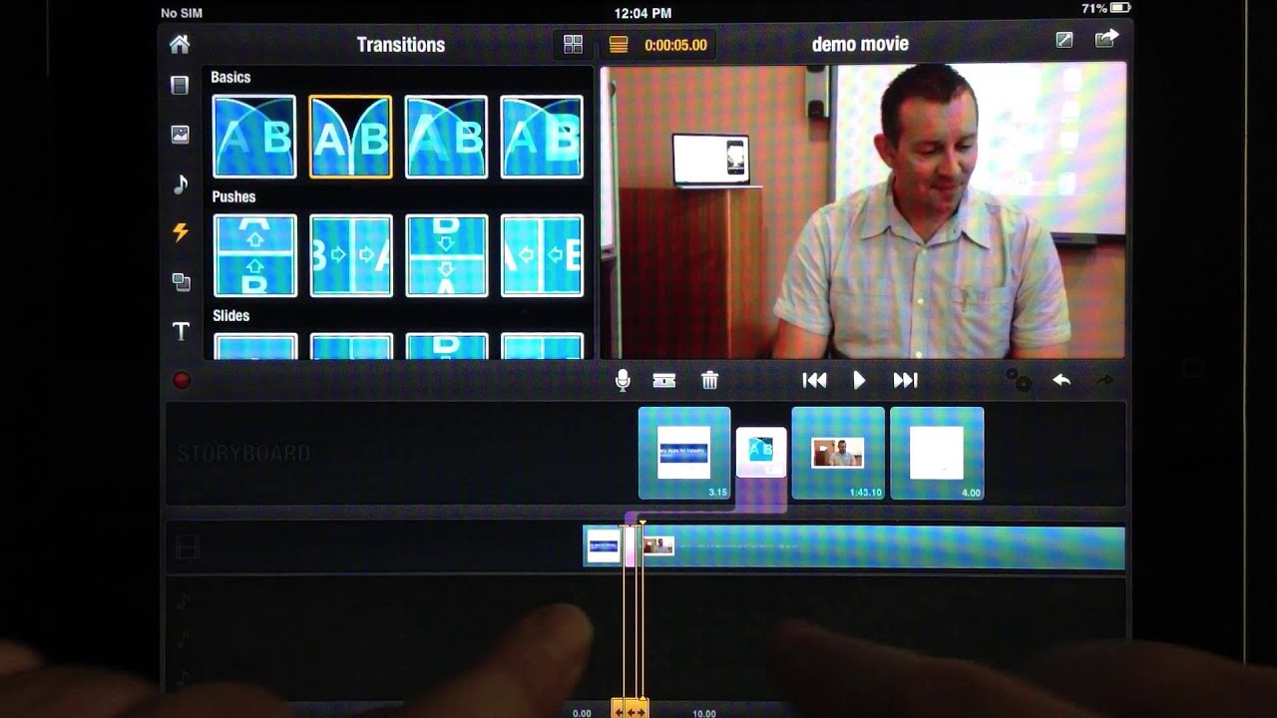Switch to storyboard grid view icon
The image size is (1277, 718).
(573, 44)
